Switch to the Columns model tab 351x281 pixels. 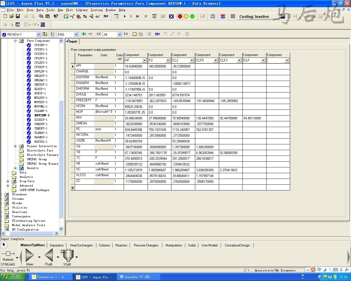click(104, 245)
